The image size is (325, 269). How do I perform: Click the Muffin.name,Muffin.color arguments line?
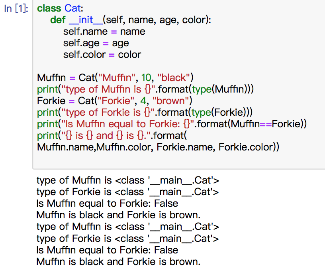pyautogui.click(x=158, y=147)
